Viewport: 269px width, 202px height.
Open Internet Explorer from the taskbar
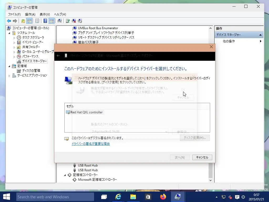tap(118, 197)
